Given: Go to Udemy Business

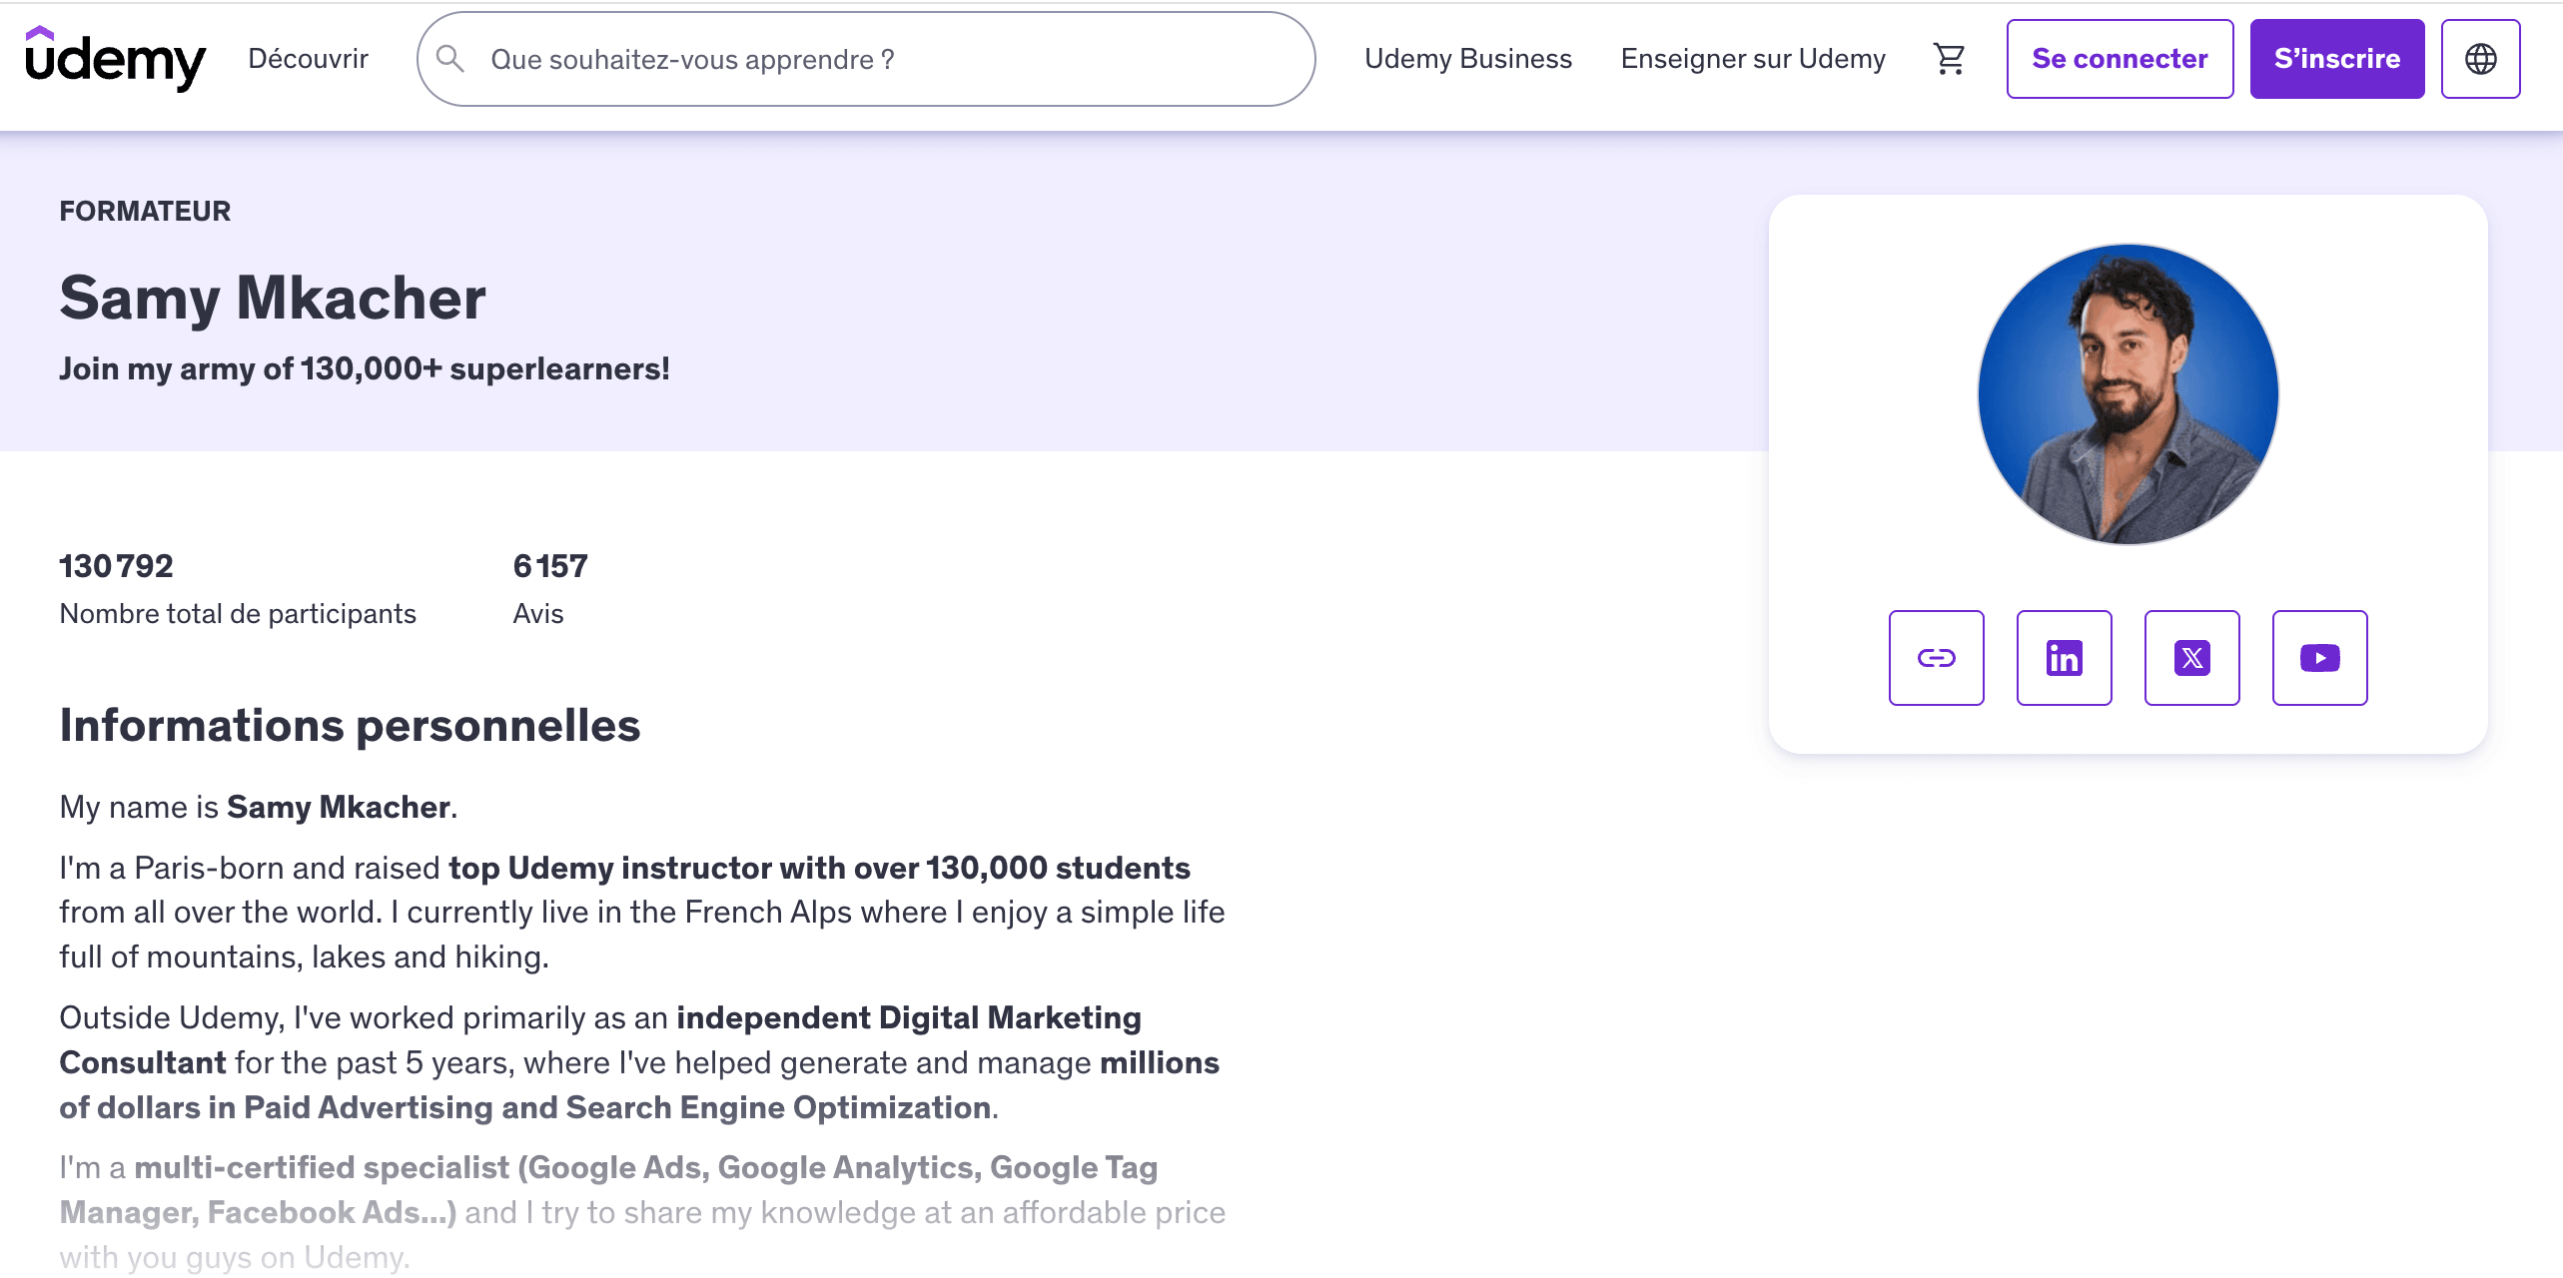Looking at the screenshot, I should pyautogui.click(x=1467, y=59).
